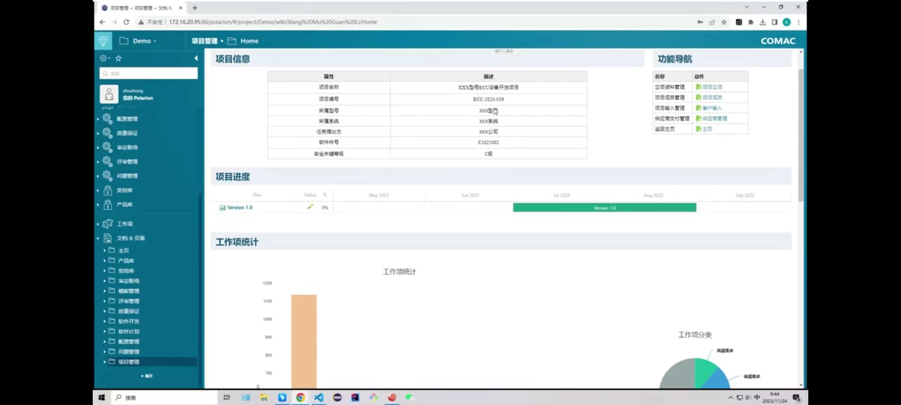Expand the 配置管理 gear navigation item
This screenshot has width=901, height=405.
tap(98, 119)
